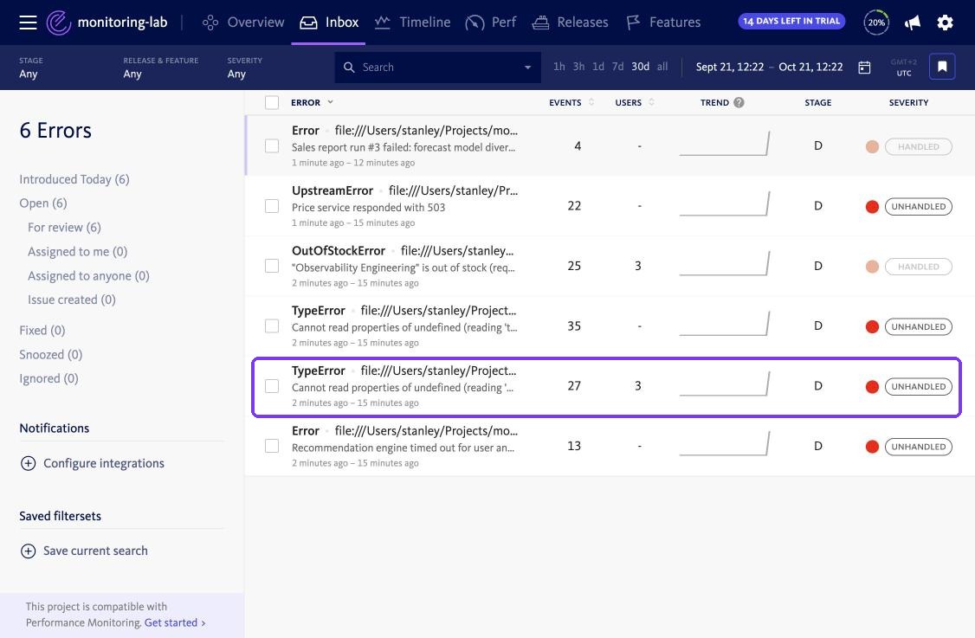This screenshot has height=638, width=975.
Task: Check the UpstreamError row checkbox
Action: click(272, 206)
